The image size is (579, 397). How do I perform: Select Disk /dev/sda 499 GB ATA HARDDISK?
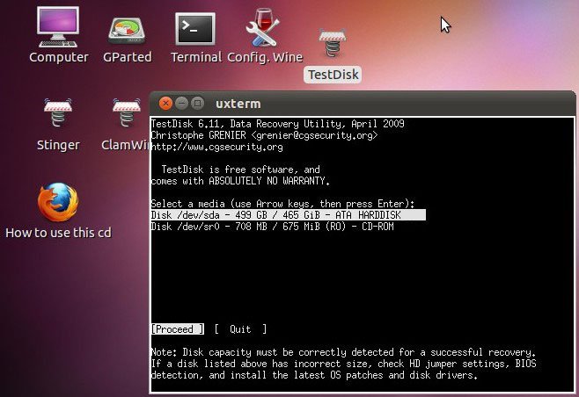288,215
